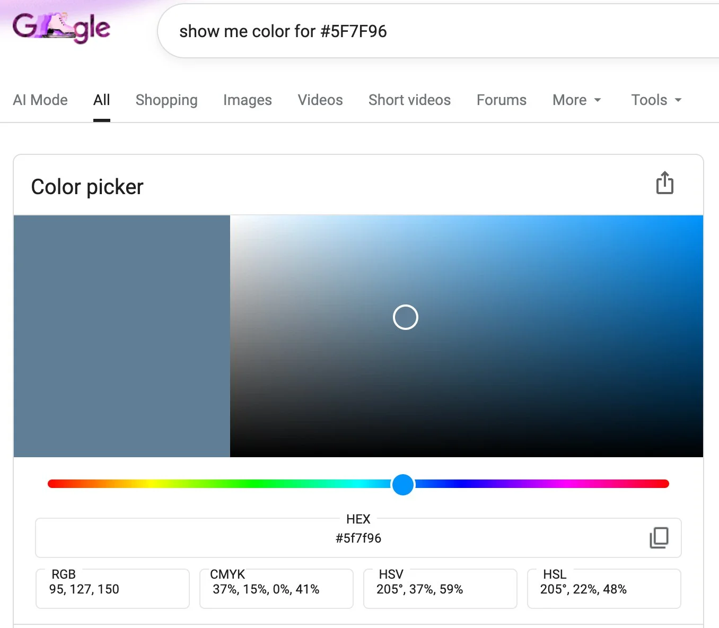Click the share icon in Color picker

click(x=664, y=182)
